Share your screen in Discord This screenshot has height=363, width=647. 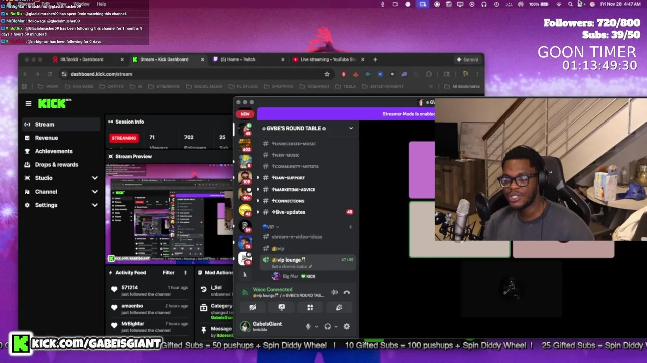point(282,307)
